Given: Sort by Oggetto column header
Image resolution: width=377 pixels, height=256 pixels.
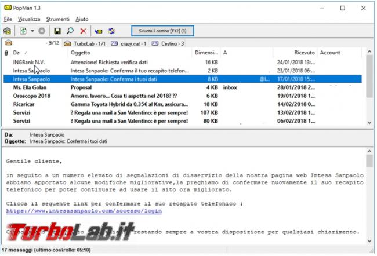Looking at the screenshot, I should pos(130,53).
